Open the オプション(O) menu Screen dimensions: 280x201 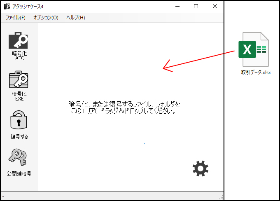tap(46, 18)
